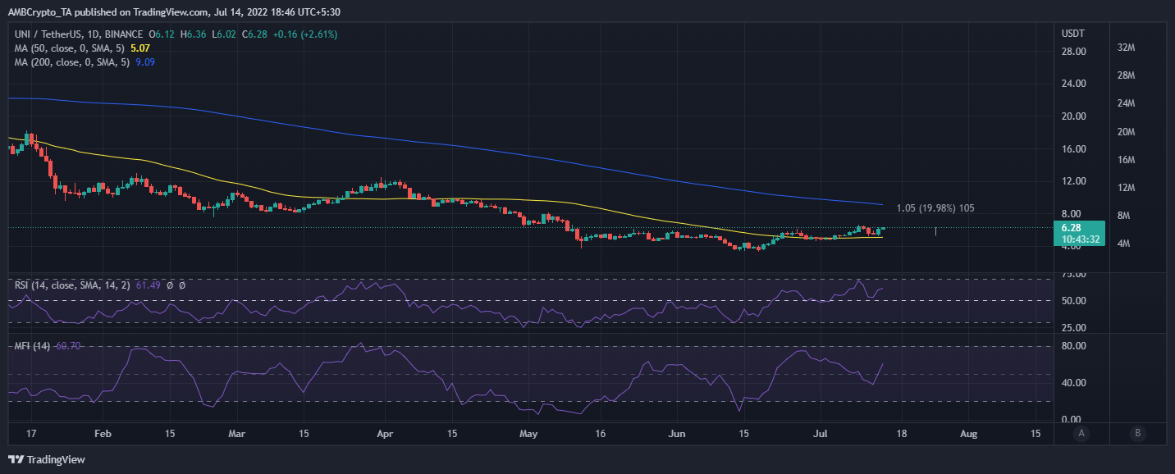The image size is (1175, 474).
Task: Click the Feb label on time axis
Action: tap(103, 433)
